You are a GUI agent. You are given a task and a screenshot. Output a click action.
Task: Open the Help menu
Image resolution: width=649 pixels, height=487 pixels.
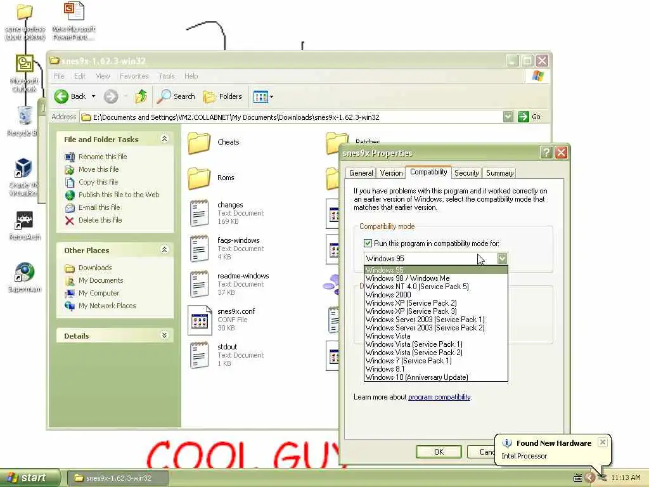click(x=191, y=76)
